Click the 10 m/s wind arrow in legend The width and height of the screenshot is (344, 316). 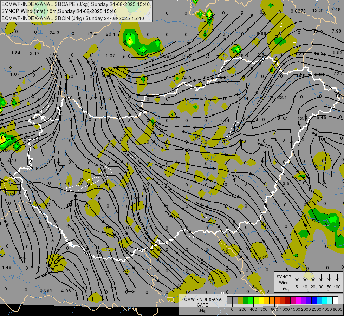click(305, 278)
